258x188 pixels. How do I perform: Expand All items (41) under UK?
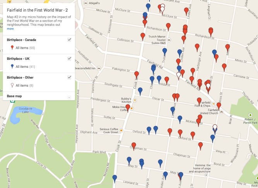coord(25,67)
